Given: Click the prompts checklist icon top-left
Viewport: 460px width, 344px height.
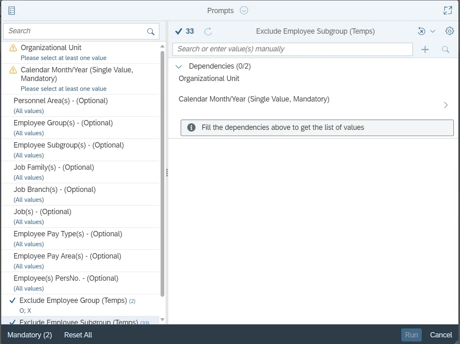Looking at the screenshot, I should tap(11, 11).
